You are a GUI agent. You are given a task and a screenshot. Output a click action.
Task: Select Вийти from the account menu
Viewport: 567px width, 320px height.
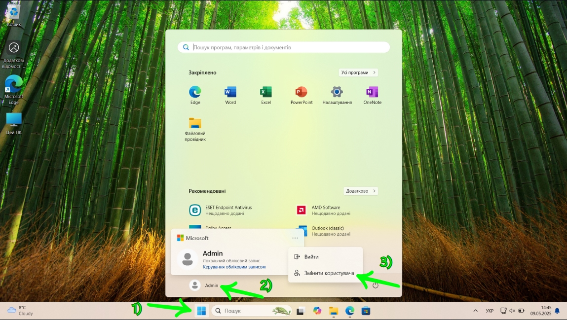tap(311, 257)
